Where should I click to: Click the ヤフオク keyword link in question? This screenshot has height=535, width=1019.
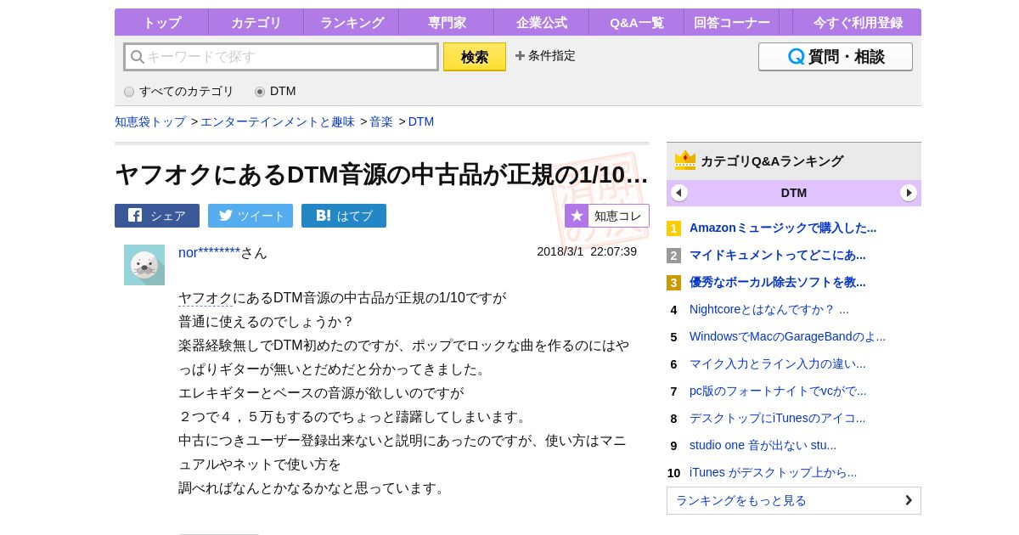205,297
